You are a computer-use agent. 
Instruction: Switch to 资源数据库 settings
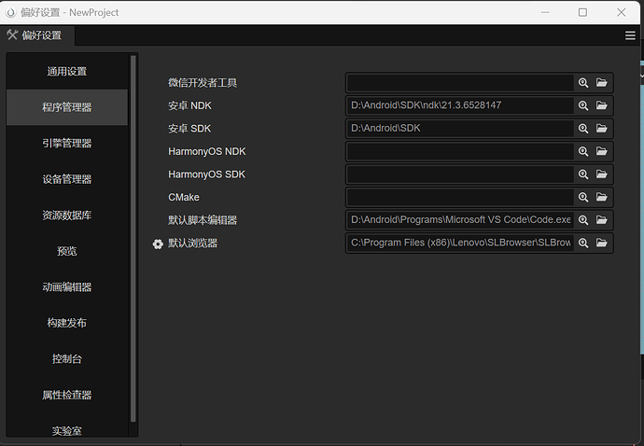(x=67, y=216)
